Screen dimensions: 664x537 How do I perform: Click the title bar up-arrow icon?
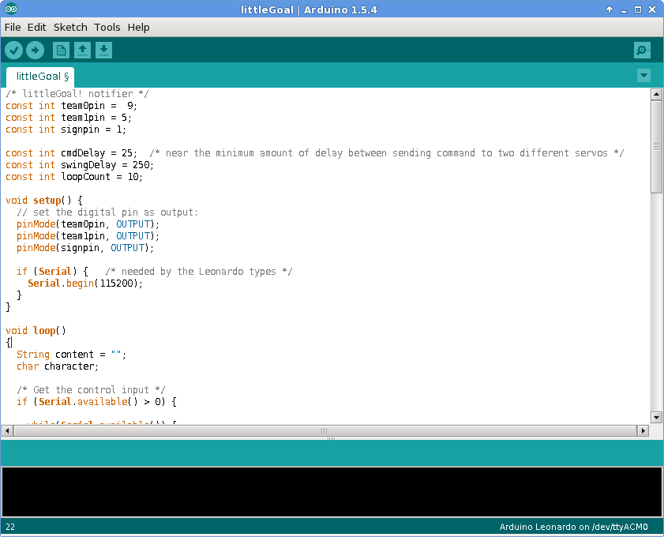coord(610,9)
